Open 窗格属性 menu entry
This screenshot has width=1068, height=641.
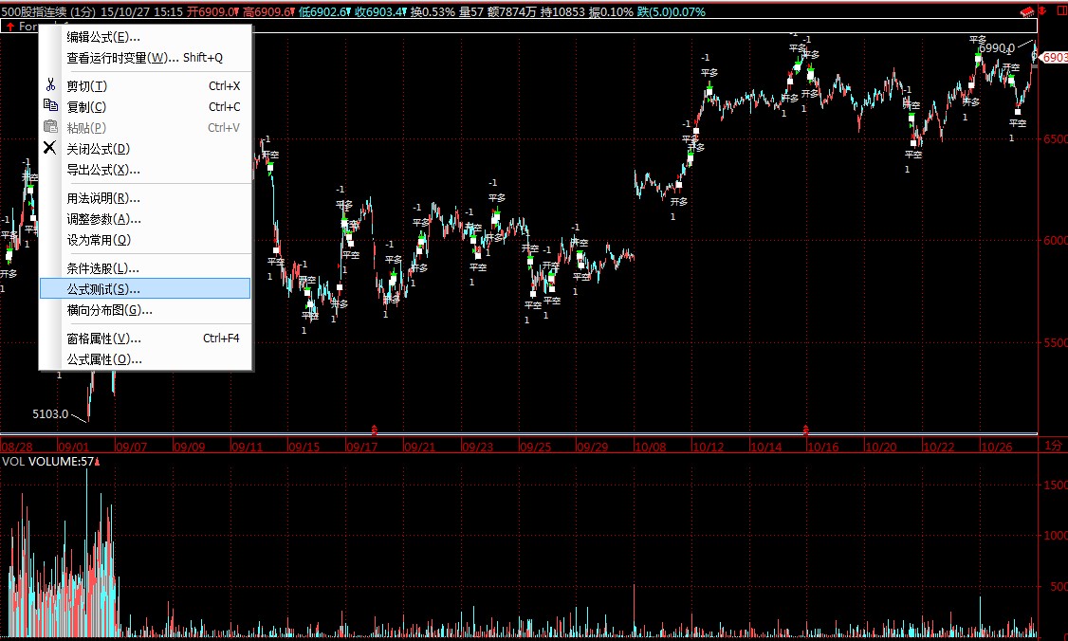(x=102, y=339)
